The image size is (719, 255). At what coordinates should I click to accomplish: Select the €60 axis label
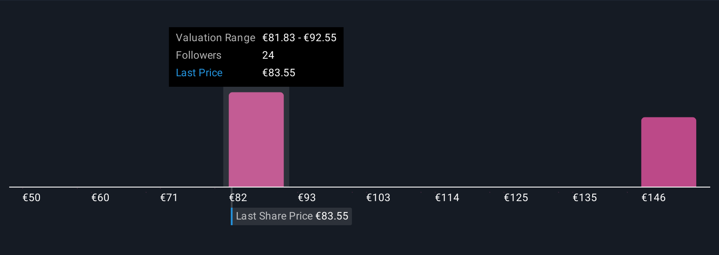coord(100,198)
